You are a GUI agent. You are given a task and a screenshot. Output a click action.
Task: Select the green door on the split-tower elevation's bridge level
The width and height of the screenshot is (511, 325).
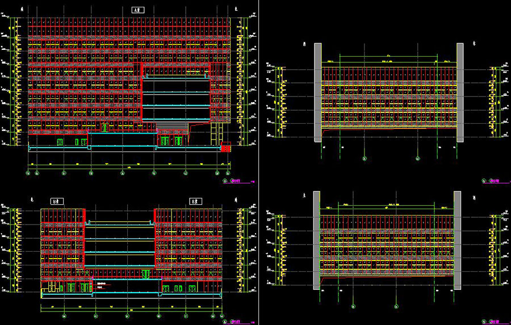[x=146, y=274]
